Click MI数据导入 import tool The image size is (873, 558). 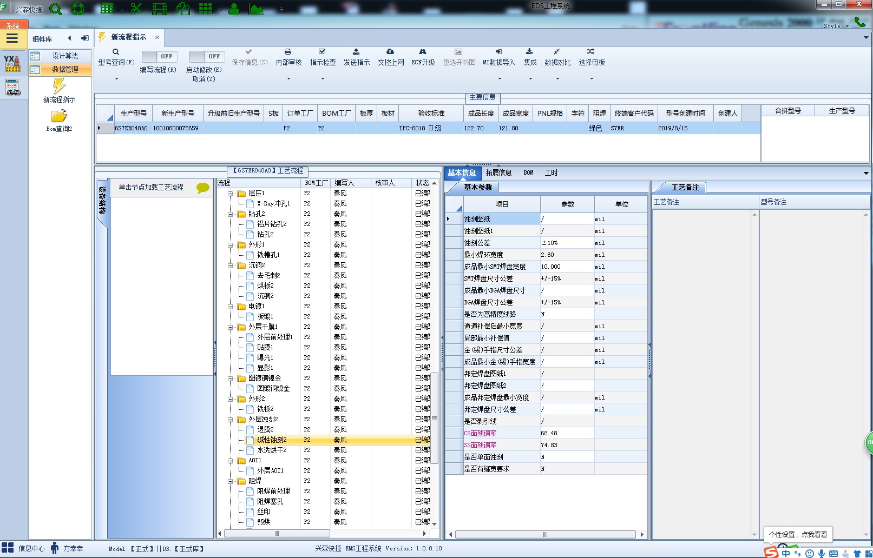tap(499, 57)
